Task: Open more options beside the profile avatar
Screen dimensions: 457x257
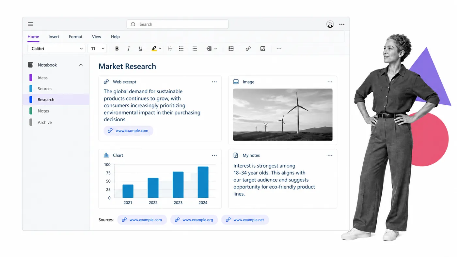Action: 342,24
